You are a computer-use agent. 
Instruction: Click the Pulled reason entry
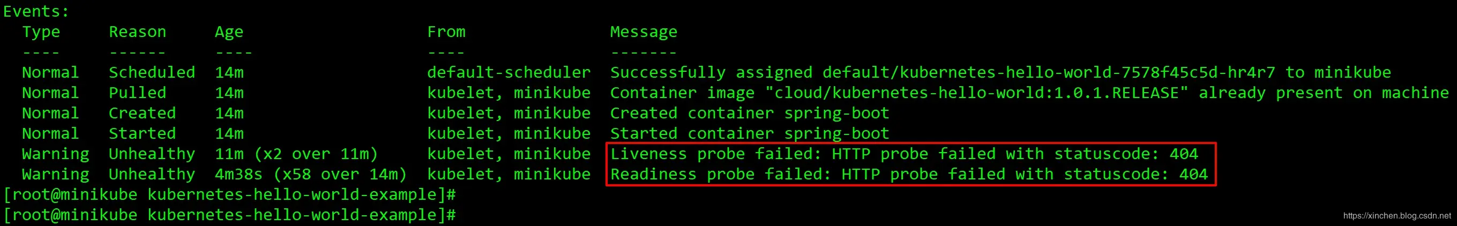click(x=137, y=93)
